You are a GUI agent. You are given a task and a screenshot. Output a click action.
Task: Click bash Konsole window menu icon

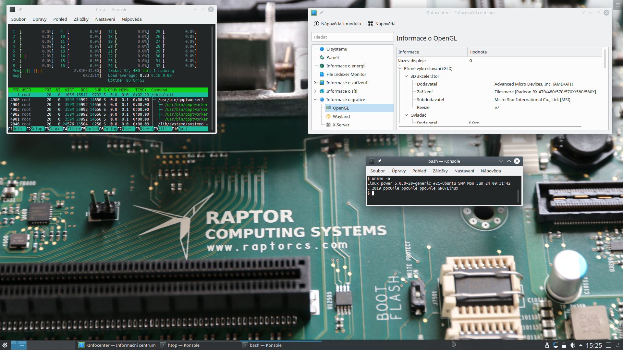coord(372,161)
